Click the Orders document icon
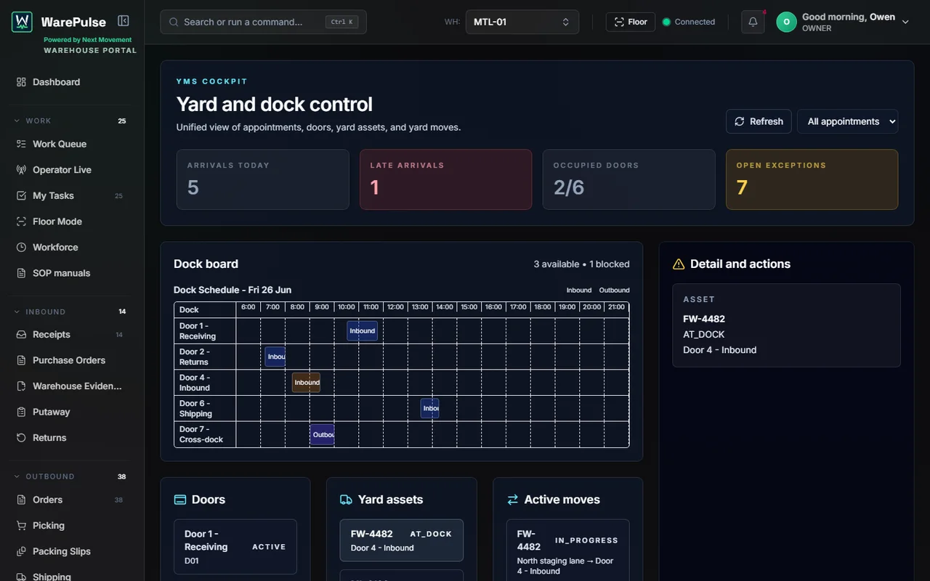The image size is (930, 581). coord(21,500)
